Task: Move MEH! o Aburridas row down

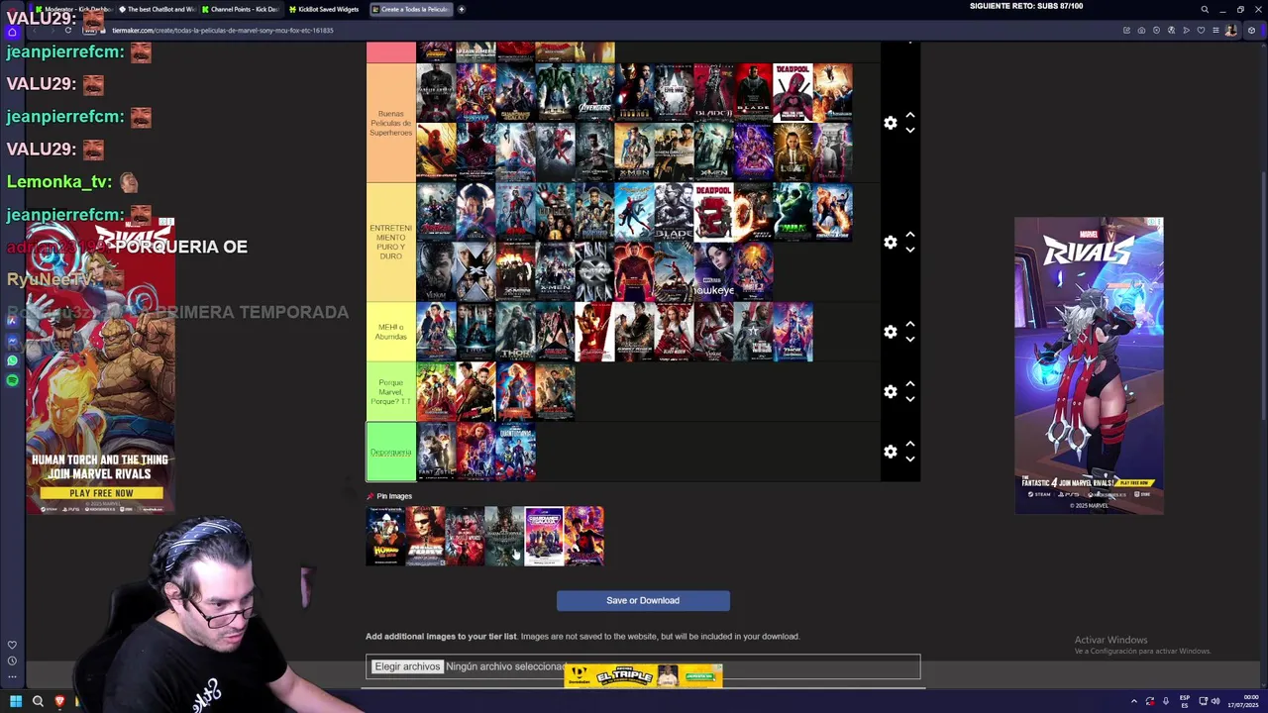Action: coord(909,340)
